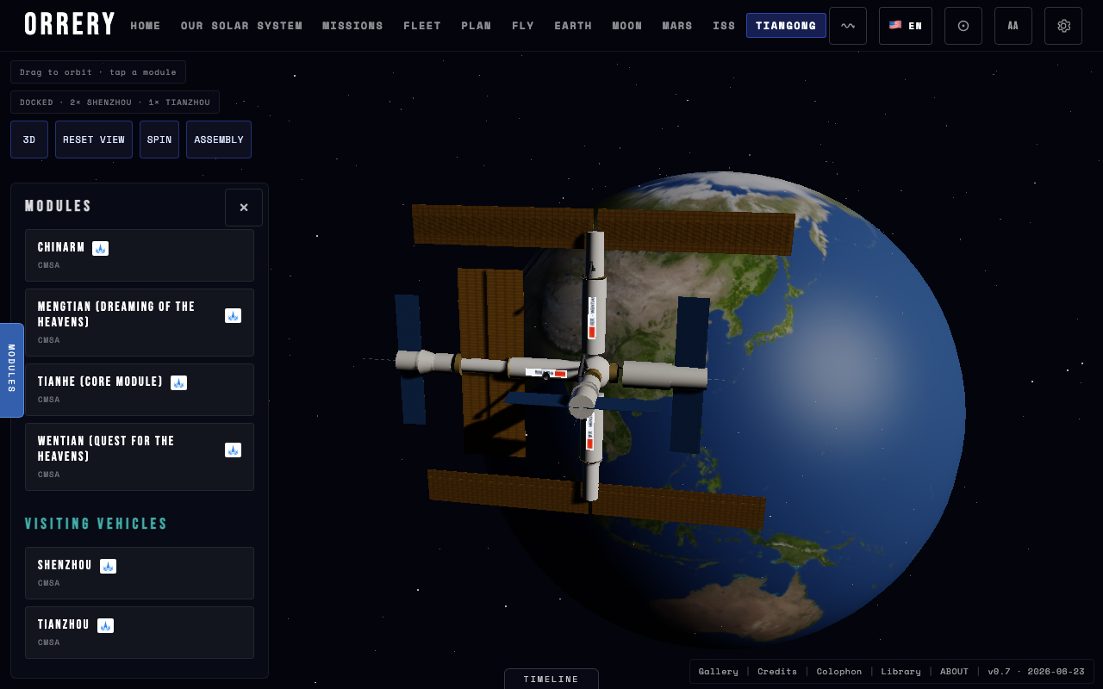Toggle the 3D view mode
1103x689 pixels.
click(29, 140)
